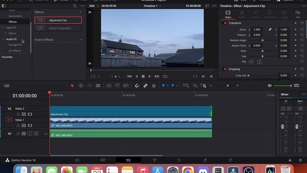Select the Adjustment Clip on the timeline
Viewport: 307px width, 173px height.
click(131, 111)
